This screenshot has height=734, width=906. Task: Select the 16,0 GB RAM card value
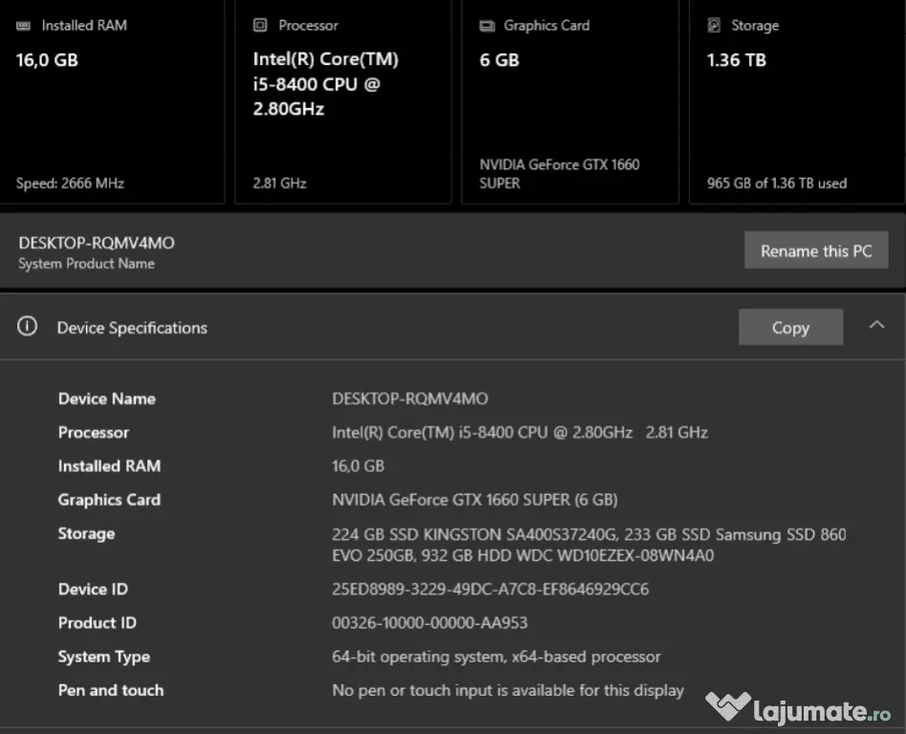coord(47,59)
